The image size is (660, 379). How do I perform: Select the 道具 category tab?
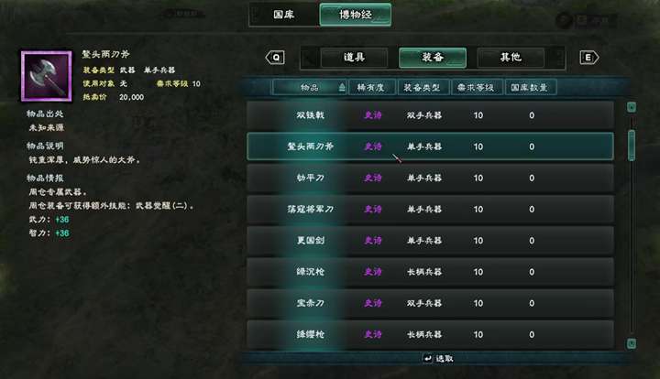pyautogui.click(x=354, y=58)
